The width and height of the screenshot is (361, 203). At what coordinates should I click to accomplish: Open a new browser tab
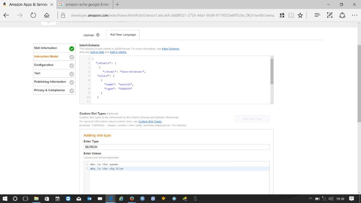(117, 4)
